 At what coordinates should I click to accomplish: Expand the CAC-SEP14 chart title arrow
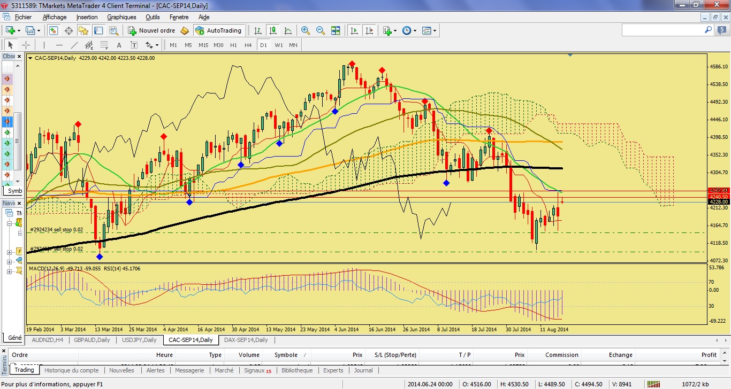(x=31, y=58)
